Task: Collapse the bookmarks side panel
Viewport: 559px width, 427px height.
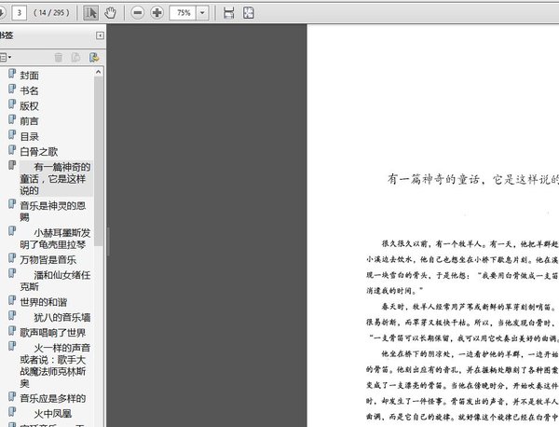Action: point(100,36)
